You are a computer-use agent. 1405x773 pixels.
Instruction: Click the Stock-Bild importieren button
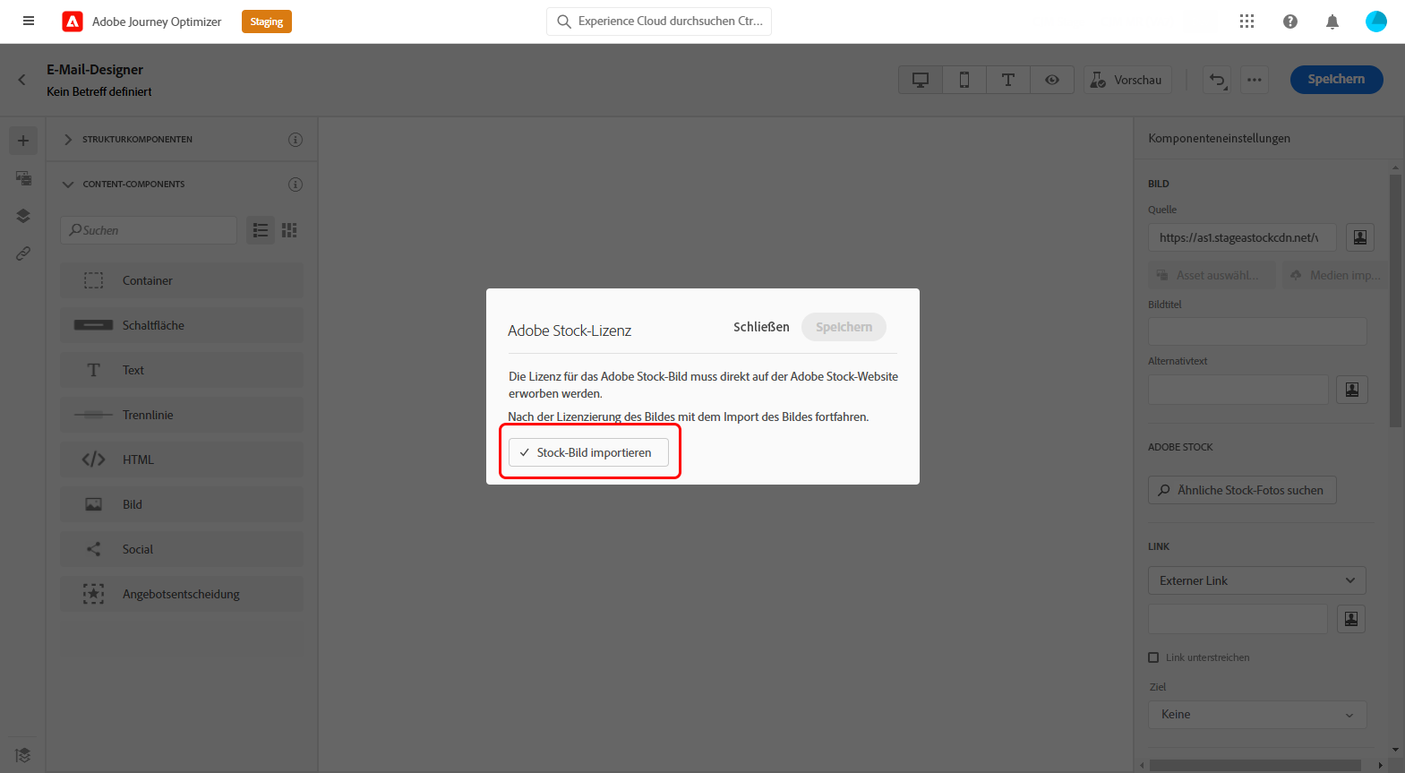click(x=588, y=452)
